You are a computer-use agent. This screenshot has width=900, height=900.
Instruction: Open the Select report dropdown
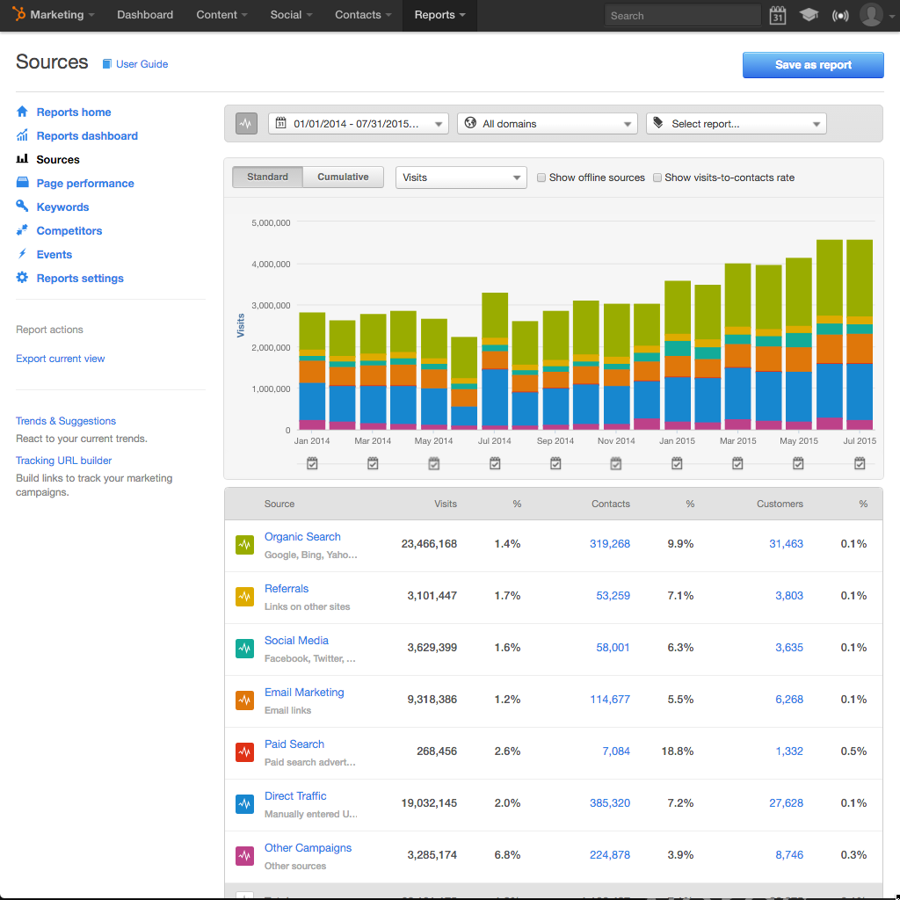[737, 123]
